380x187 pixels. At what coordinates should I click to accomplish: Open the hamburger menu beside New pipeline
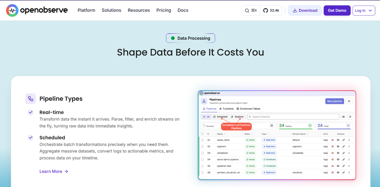click(x=349, y=101)
